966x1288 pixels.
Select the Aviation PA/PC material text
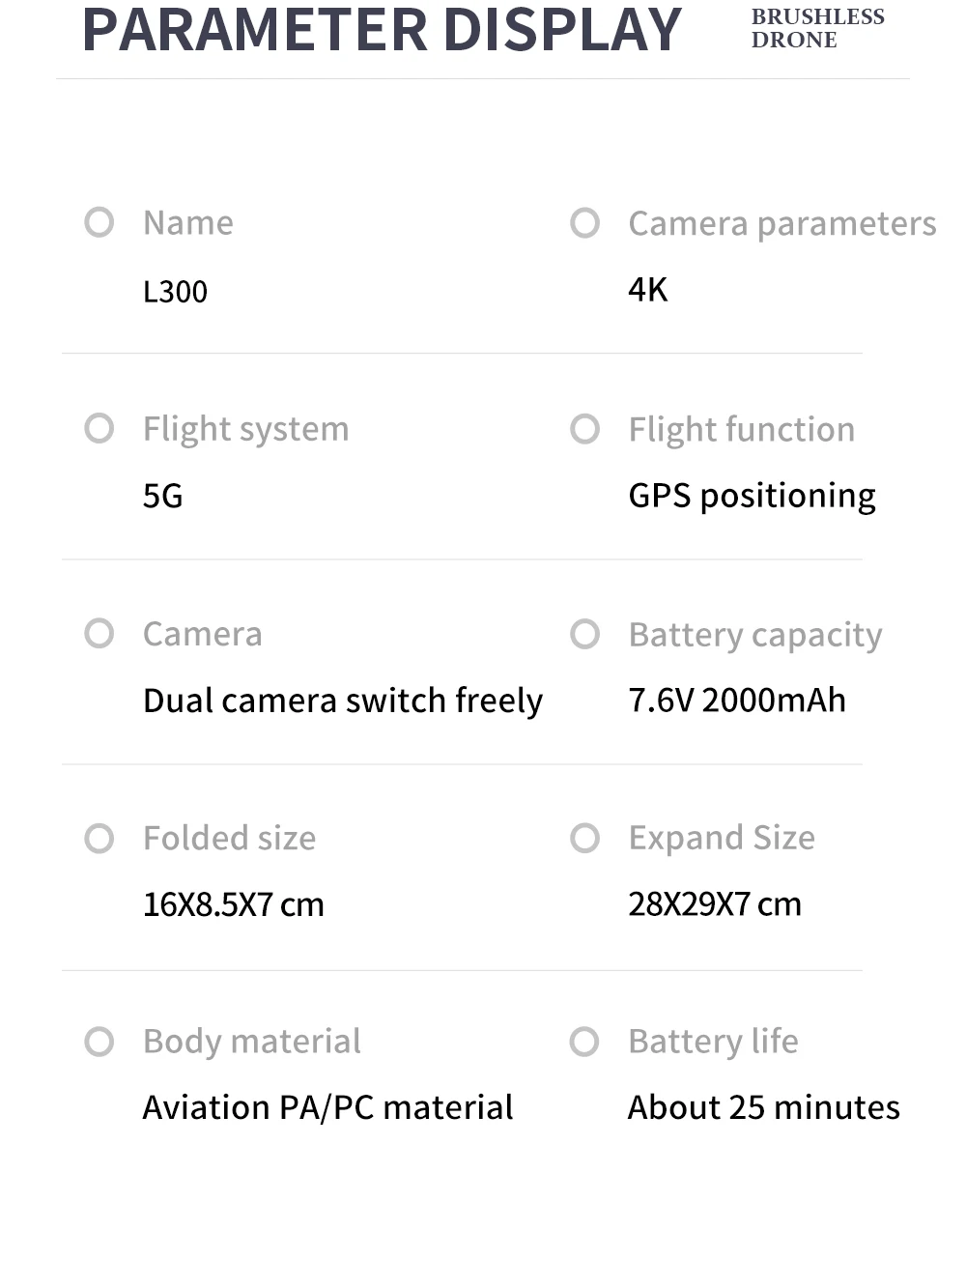tap(327, 1107)
